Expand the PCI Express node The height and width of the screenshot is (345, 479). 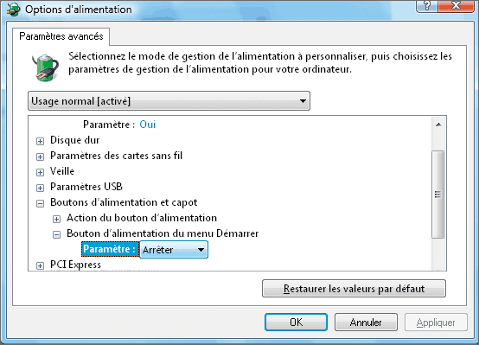(40, 265)
